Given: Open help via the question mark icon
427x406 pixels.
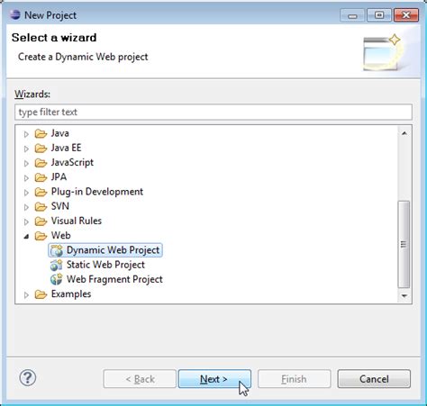Looking at the screenshot, I should coord(28,378).
